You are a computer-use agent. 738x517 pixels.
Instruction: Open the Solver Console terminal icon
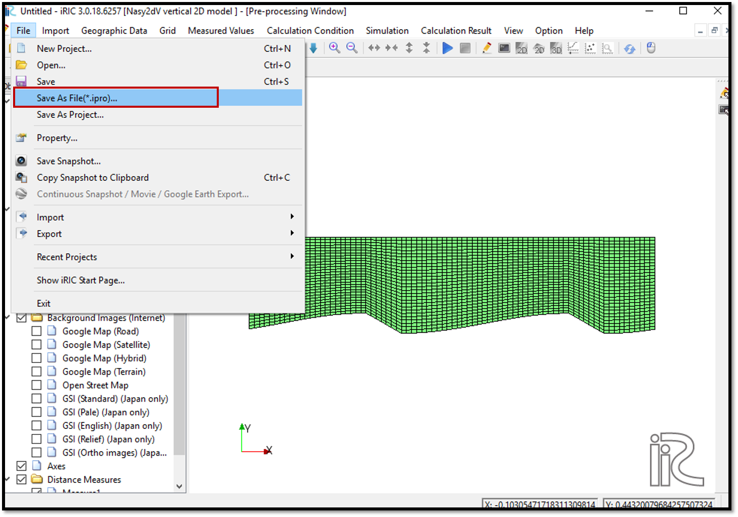(x=504, y=48)
